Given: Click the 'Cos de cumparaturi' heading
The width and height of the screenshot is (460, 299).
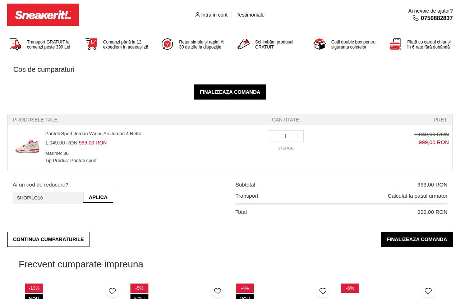Looking at the screenshot, I should 44,69.
